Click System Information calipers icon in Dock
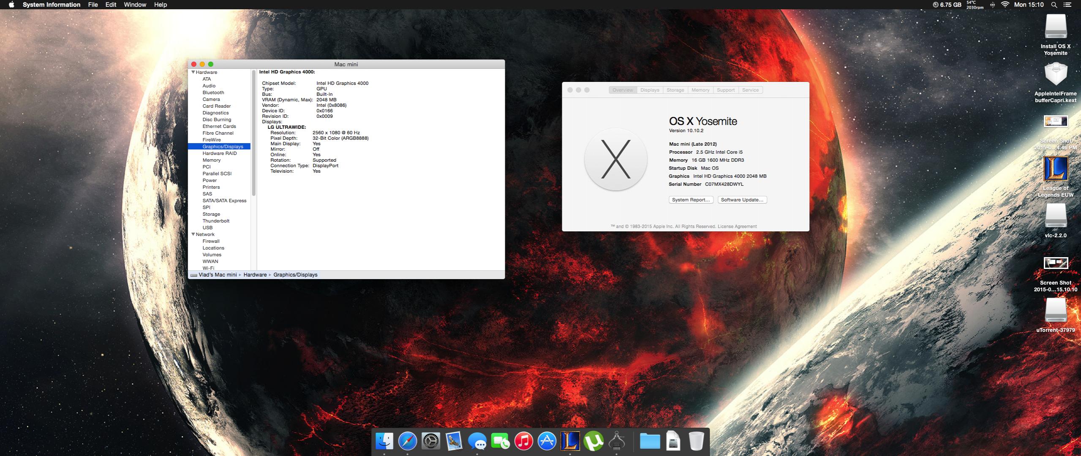The width and height of the screenshot is (1081, 456). [617, 442]
